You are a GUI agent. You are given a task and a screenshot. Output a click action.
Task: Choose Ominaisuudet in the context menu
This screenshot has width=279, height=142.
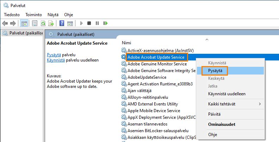(x=230, y=124)
